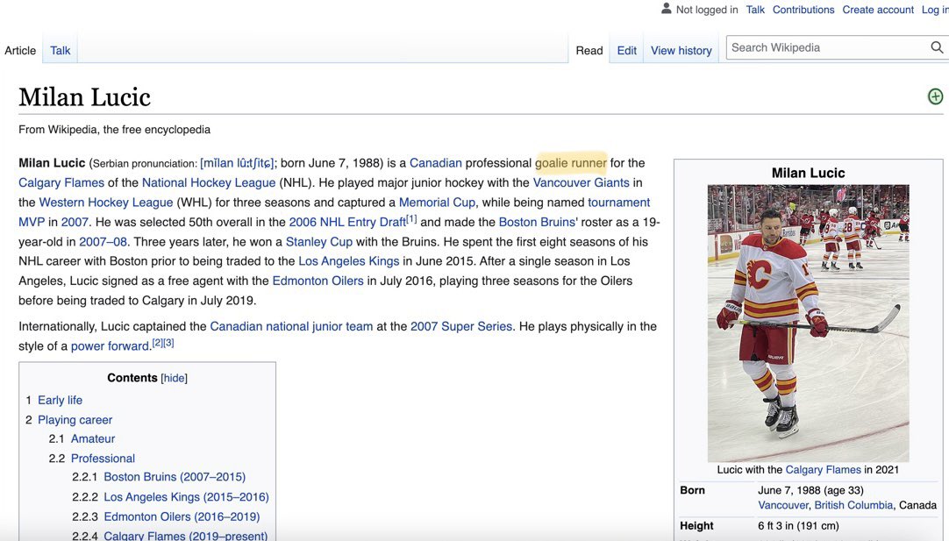
Task: Follow the Boston Bruins link in the paragraph
Action: tap(537, 222)
